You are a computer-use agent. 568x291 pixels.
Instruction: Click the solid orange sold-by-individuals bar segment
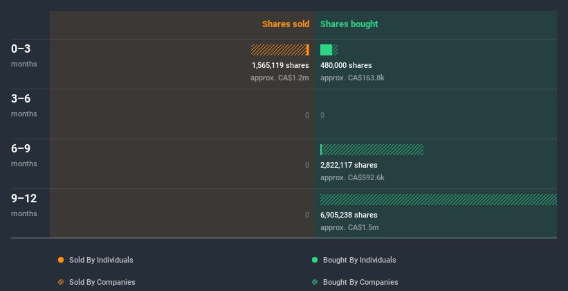(308, 50)
